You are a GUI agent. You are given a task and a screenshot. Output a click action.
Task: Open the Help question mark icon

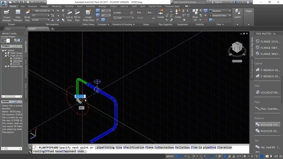coord(248,2)
